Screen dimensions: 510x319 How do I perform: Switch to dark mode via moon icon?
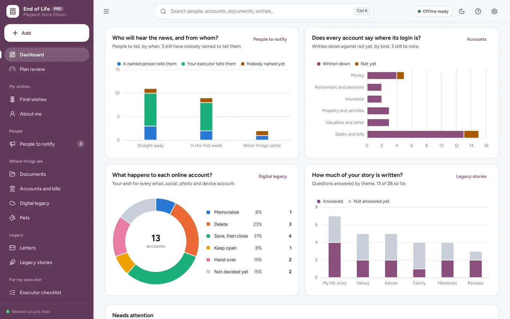tap(462, 11)
